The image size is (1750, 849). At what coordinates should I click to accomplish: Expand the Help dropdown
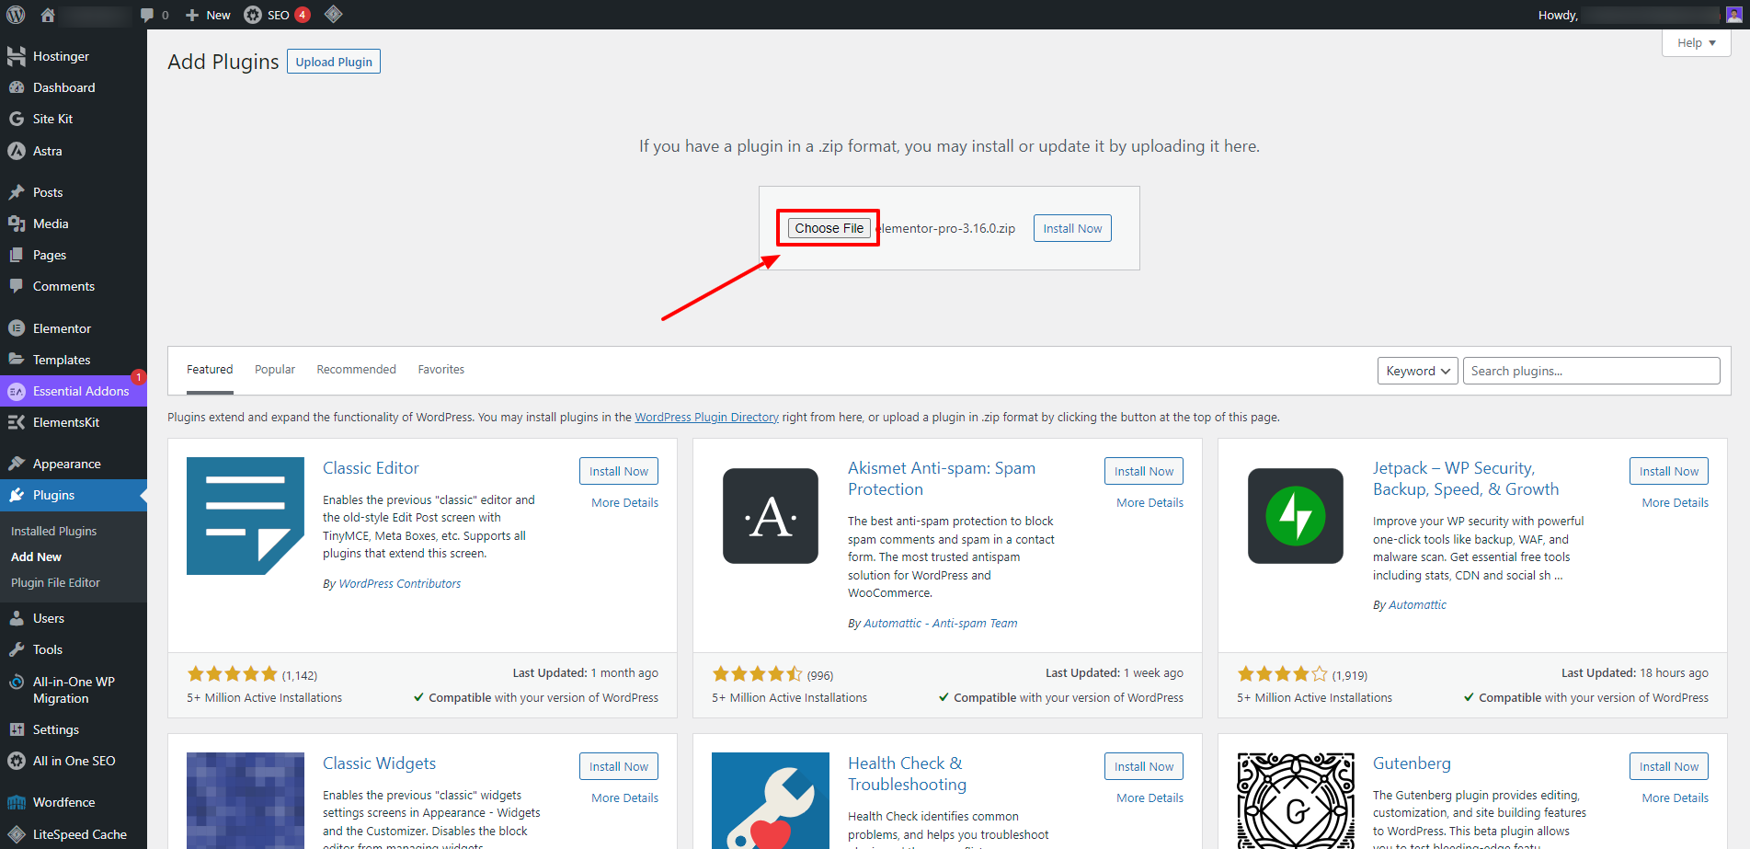(1696, 43)
